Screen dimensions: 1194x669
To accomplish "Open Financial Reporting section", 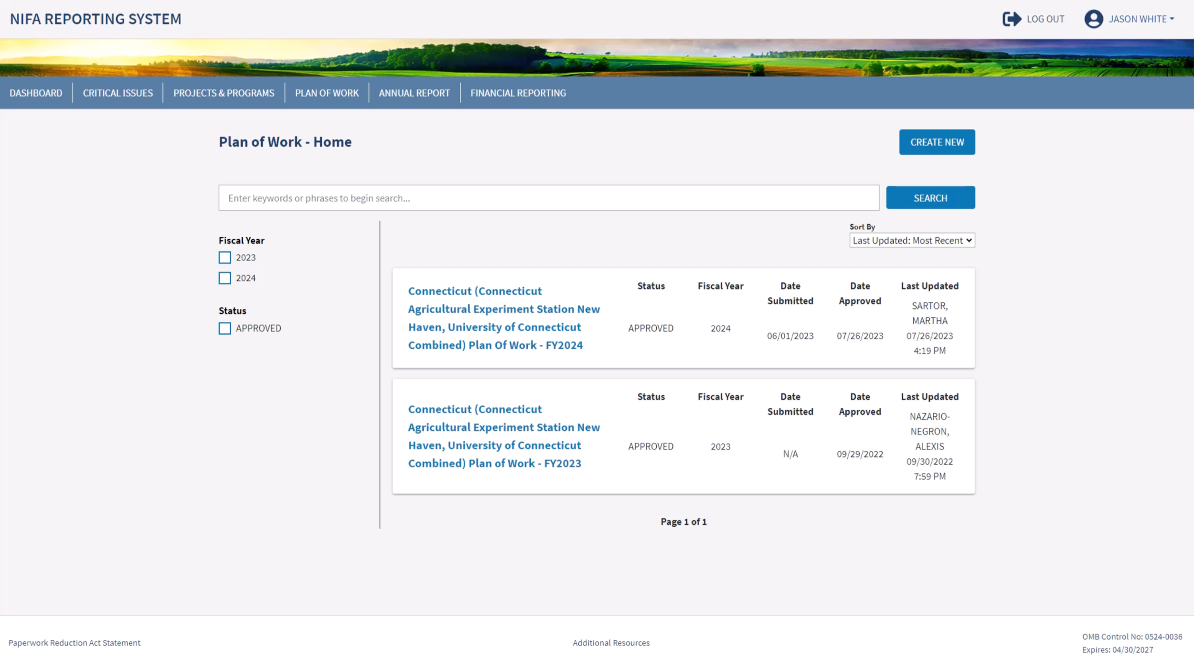I will (518, 93).
